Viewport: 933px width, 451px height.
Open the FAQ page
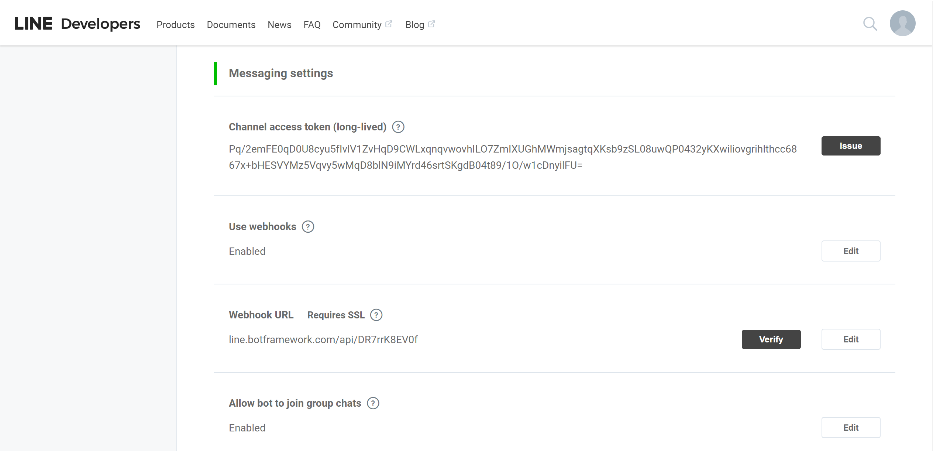tap(311, 24)
